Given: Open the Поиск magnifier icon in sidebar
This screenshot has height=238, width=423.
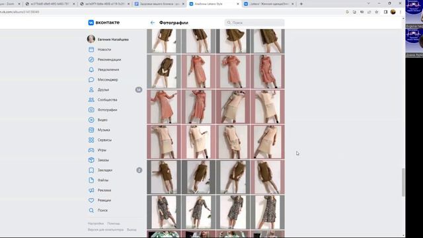Looking at the screenshot, I should [91, 210].
